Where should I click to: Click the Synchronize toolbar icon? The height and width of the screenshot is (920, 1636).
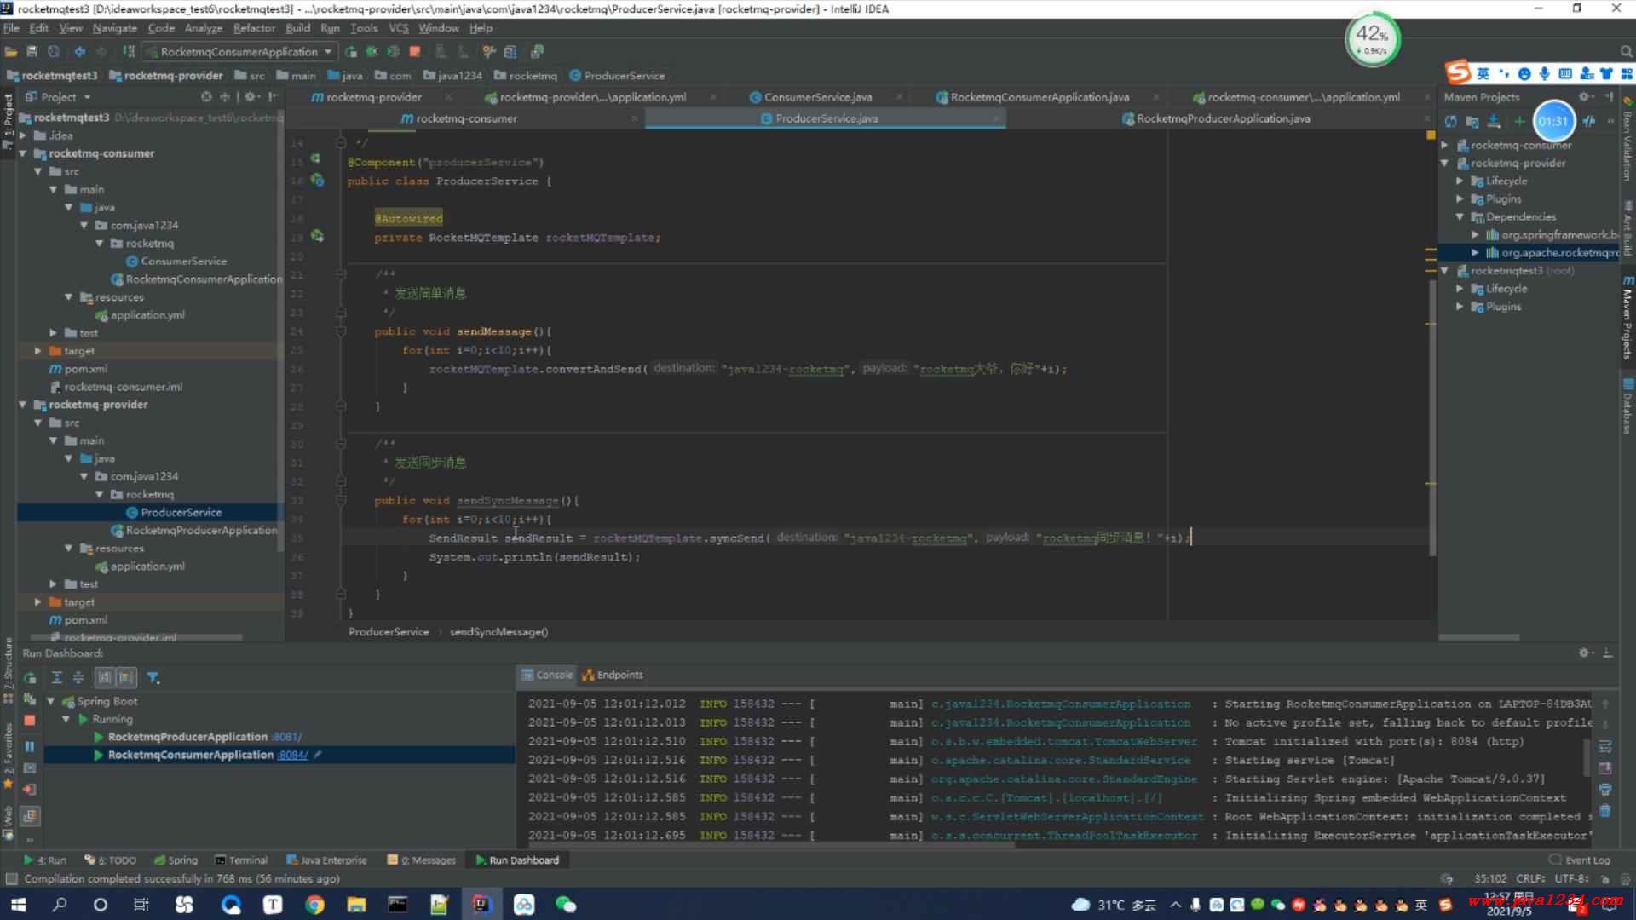(54, 52)
